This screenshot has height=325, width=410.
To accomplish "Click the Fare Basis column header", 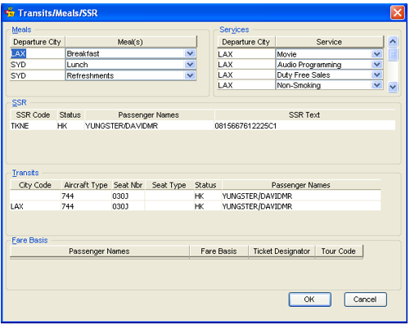I will (x=219, y=251).
